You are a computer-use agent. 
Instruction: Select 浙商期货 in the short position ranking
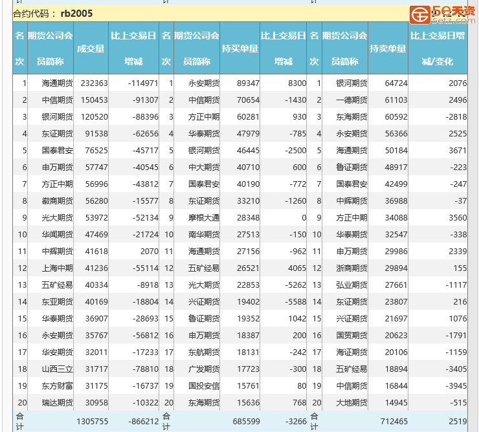pos(351,268)
